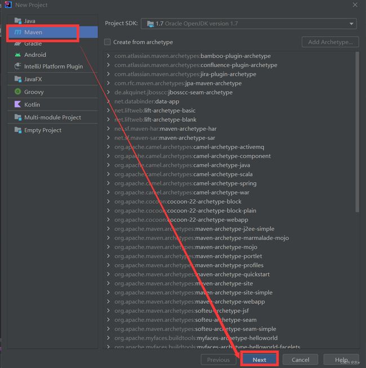Screen dimensions: 366x368
Task: Expand jira-plugin-archetype chevron
Action: tap(108, 74)
